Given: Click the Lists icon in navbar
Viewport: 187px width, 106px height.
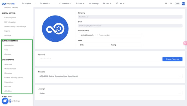Looking at the screenshot, I should click(x=117, y=4).
